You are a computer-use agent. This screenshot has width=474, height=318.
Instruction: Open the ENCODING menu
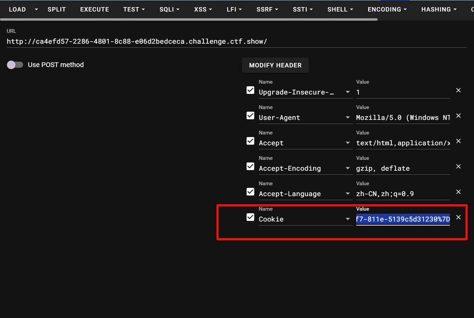click(x=387, y=9)
